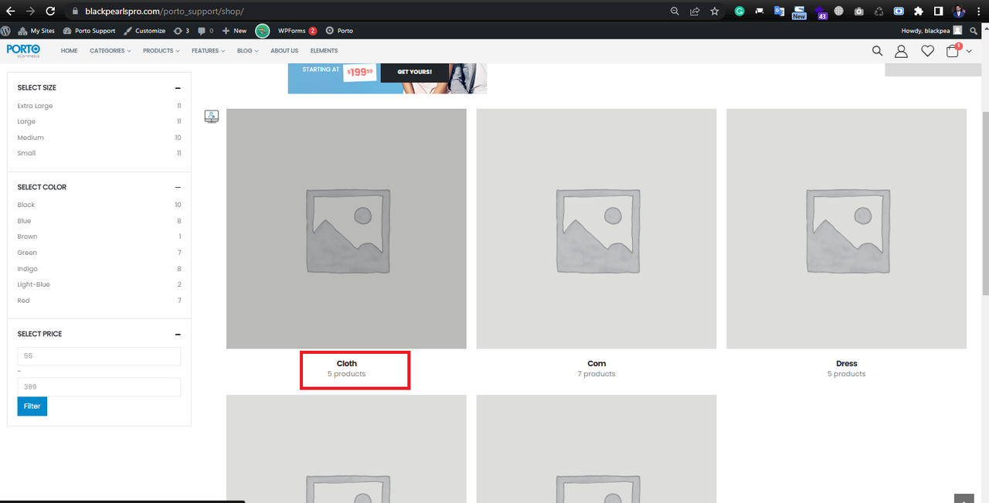Viewport: 989px width, 503px height.
Task: Click the share page icon in address bar
Action: pyautogui.click(x=695, y=12)
